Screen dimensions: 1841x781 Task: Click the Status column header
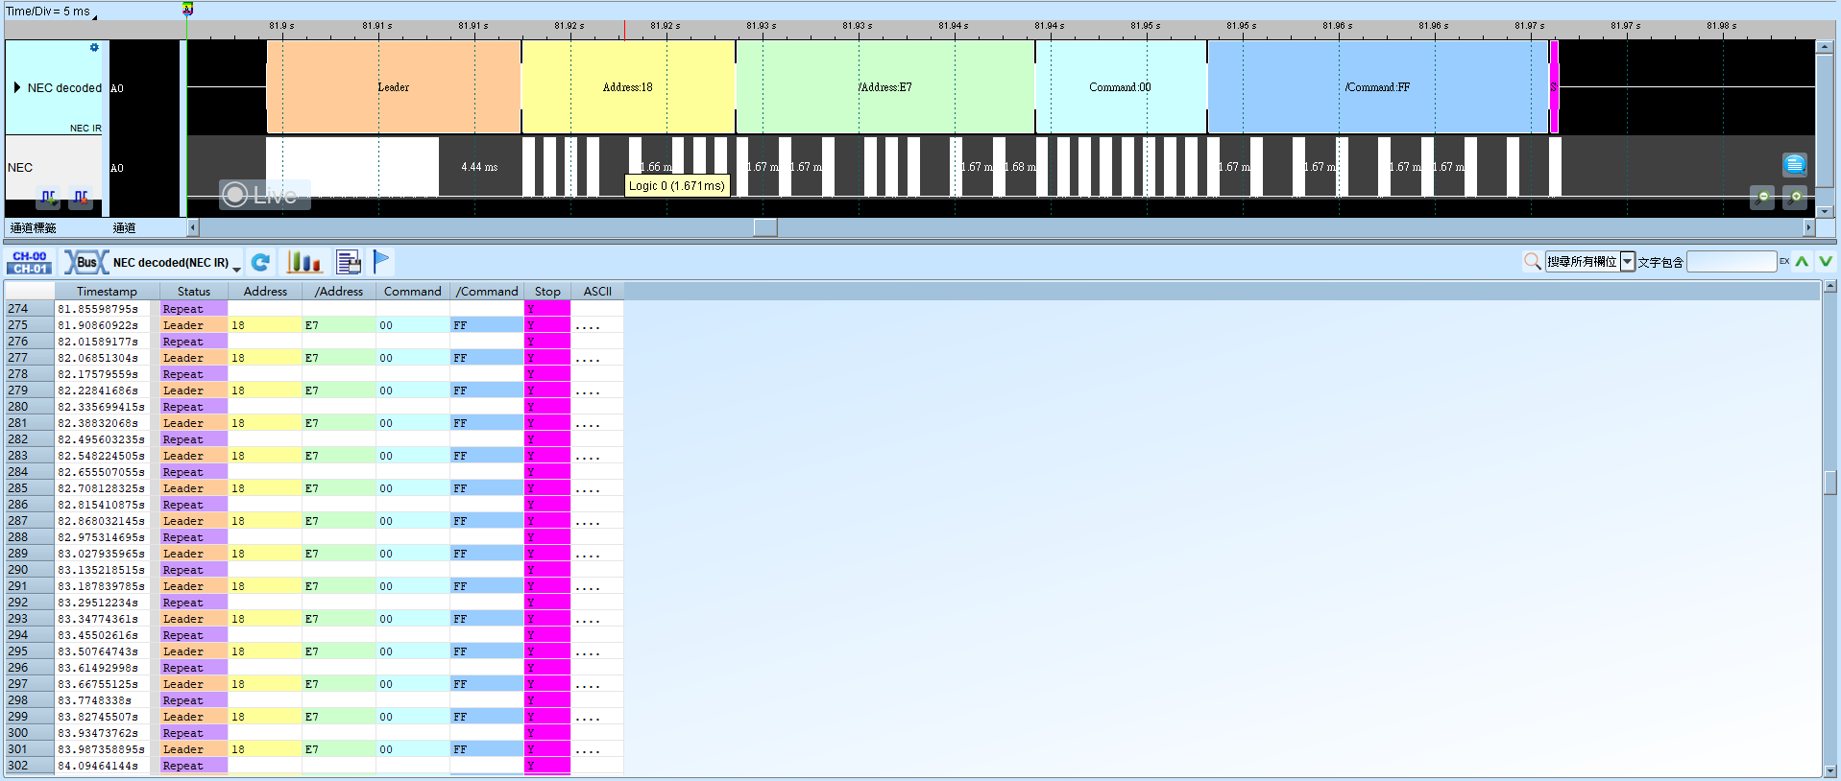pos(193,292)
